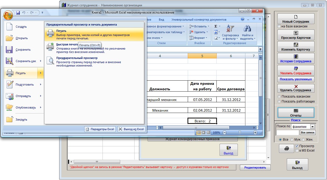
Task: Enable the 'на базе вакансии' checkbox
Action: click(279, 26)
